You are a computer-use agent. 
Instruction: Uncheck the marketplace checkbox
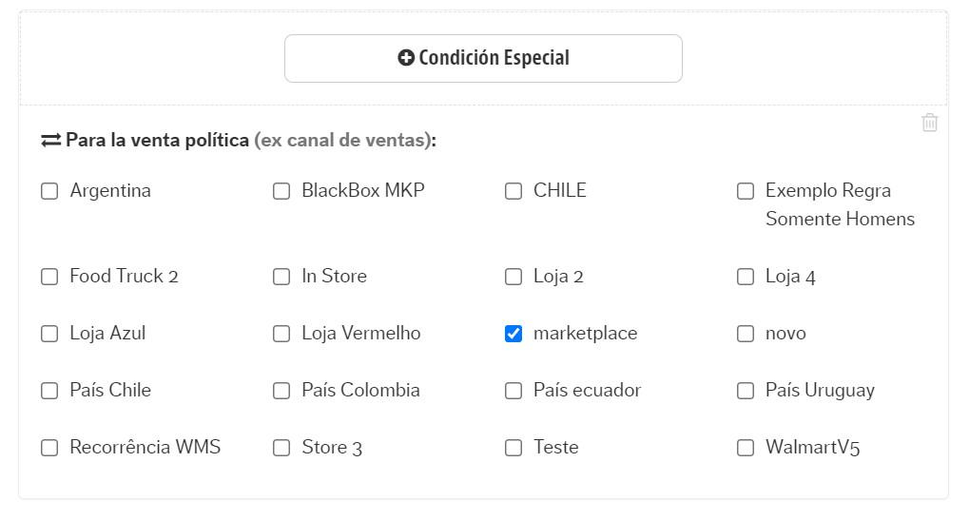(x=514, y=334)
